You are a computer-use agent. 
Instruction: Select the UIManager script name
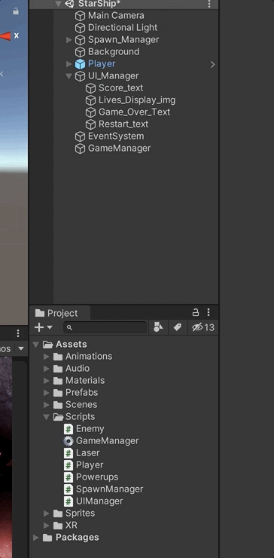[99, 501]
